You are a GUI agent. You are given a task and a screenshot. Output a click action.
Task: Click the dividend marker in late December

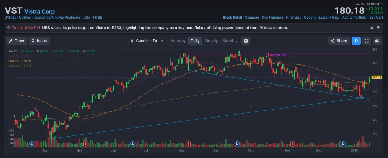coord(343,143)
